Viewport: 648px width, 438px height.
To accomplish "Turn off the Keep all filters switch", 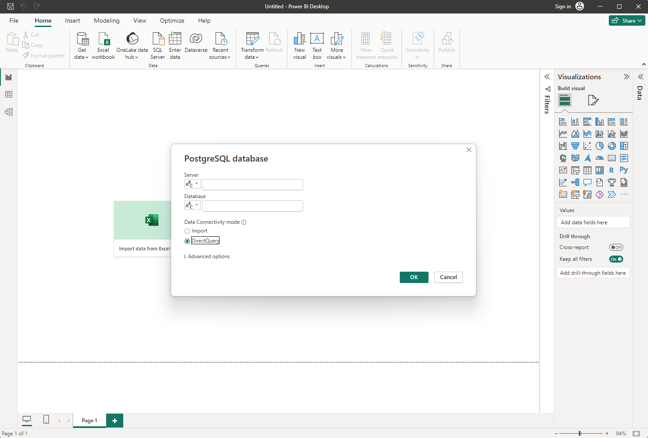I will tap(616, 259).
